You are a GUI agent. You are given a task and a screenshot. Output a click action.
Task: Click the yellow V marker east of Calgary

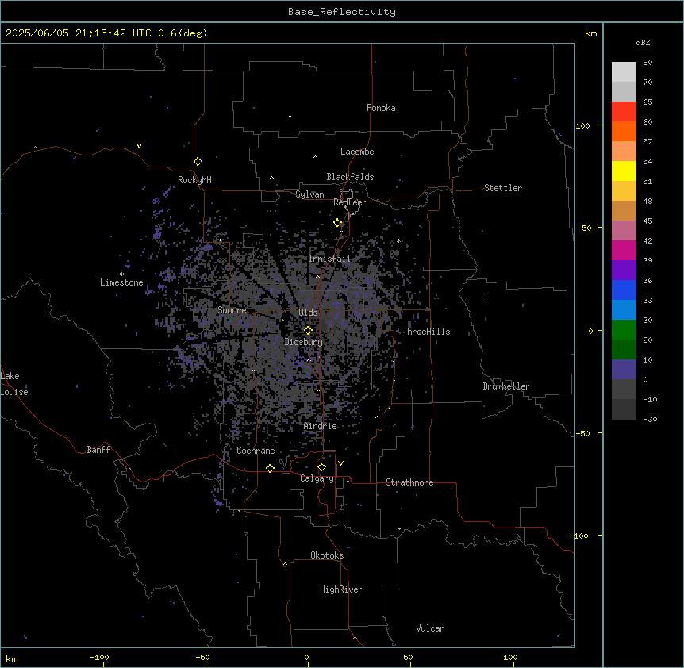340,463
